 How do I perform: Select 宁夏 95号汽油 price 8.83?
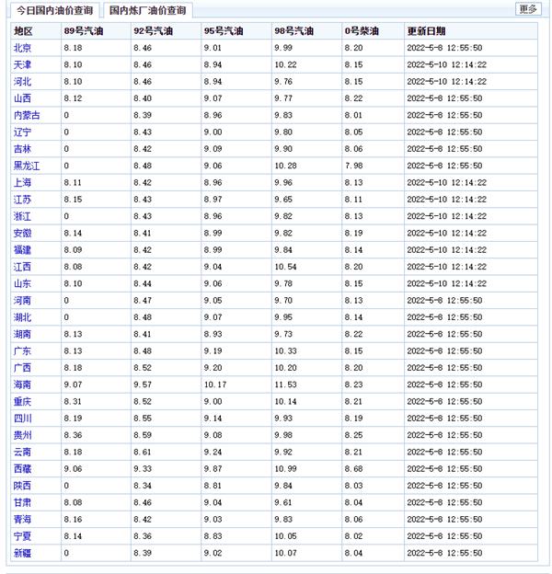[213, 536]
